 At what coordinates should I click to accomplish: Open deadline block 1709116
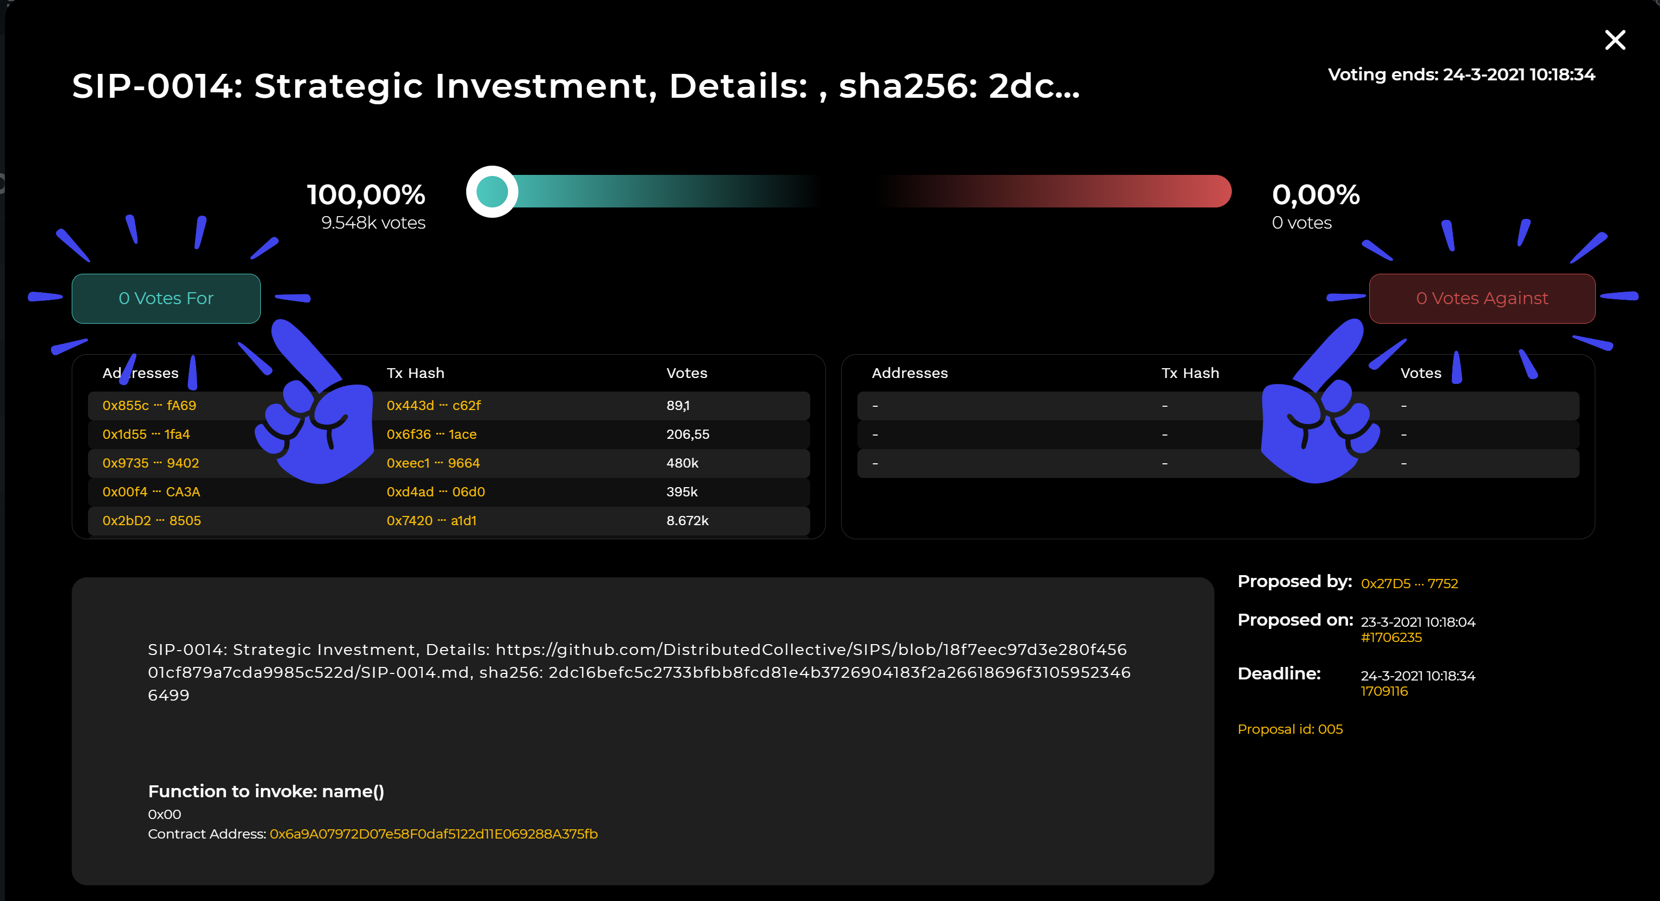[1384, 691]
